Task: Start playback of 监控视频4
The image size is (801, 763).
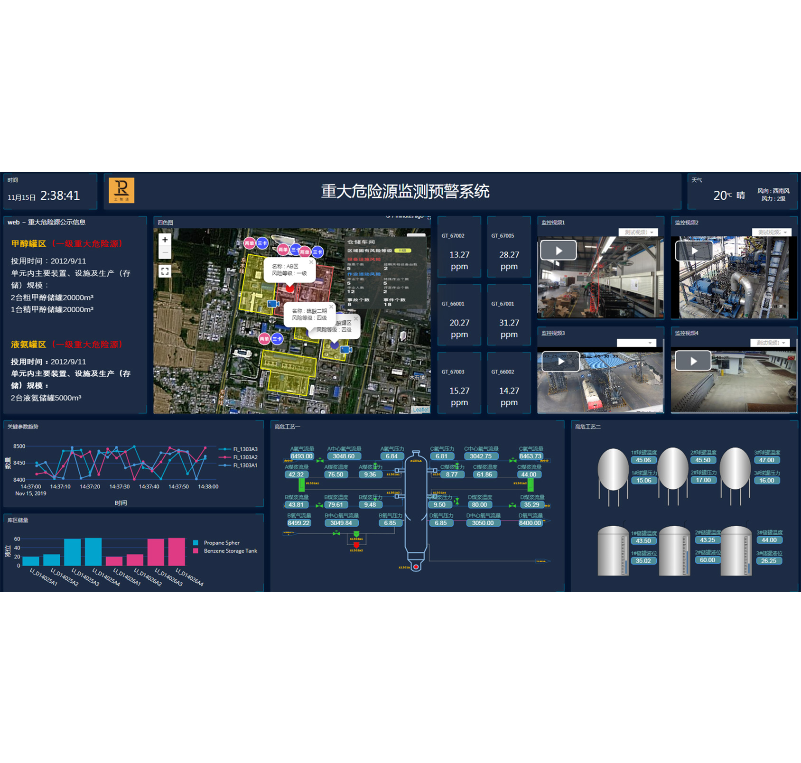Action: pyautogui.click(x=693, y=361)
